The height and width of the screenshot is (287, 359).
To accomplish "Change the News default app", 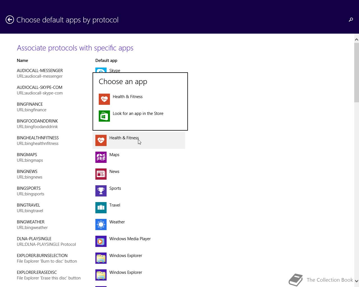I will tap(139, 174).
